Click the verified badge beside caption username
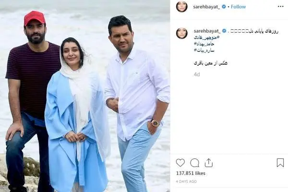The image size is (288, 192). (x=224, y=31)
